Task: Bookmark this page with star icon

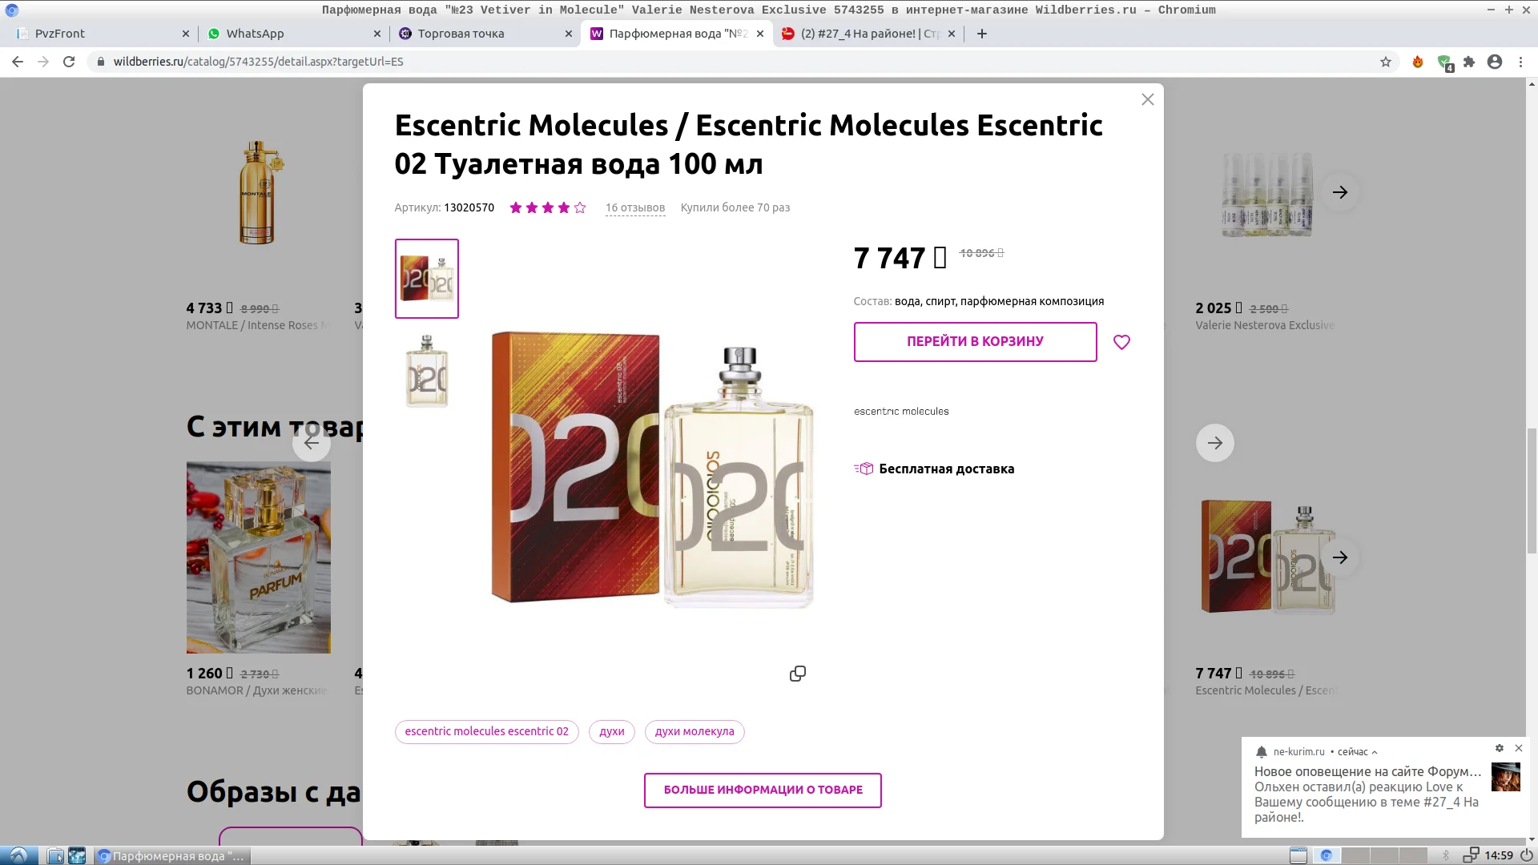Action: click(x=1385, y=62)
